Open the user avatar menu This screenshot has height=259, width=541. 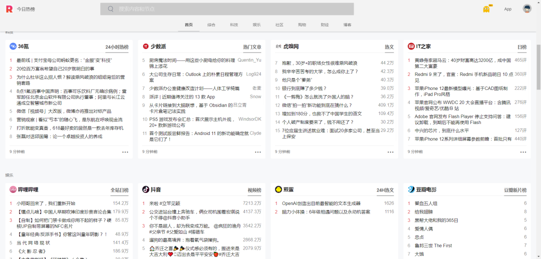tap(527, 9)
